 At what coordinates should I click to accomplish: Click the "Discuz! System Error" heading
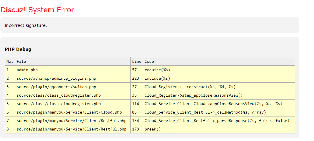37,10
